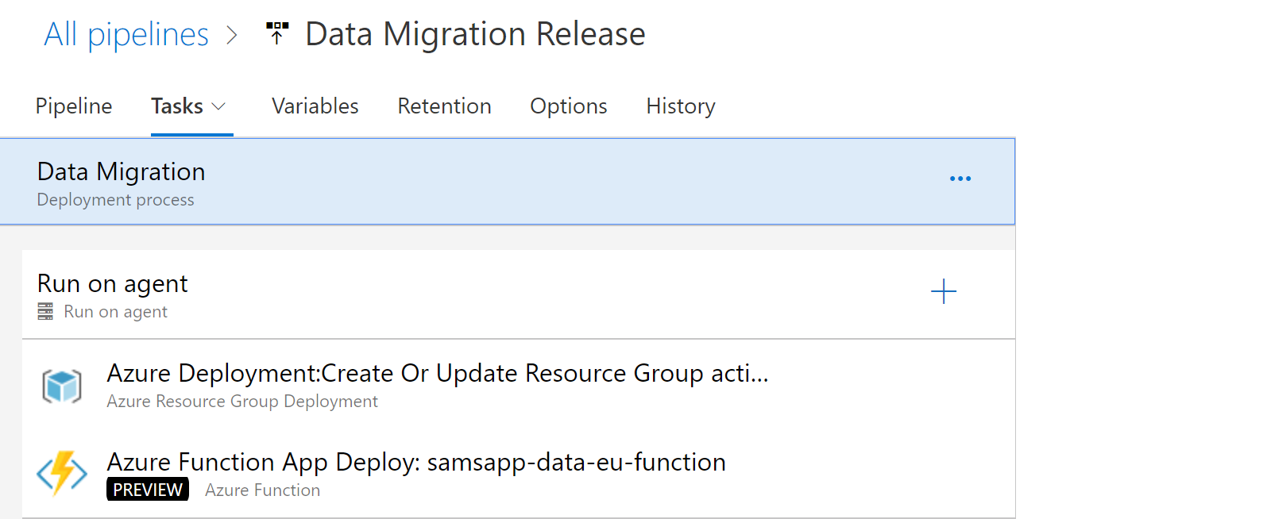The width and height of the screenshot is (1271, 519).
Task: Click the release pipeline icon beside title
Action: pos(277,33)
